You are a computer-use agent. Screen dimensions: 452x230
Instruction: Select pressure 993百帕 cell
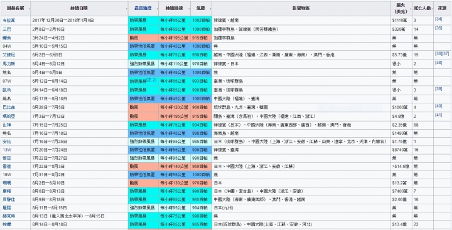click(201, 81)
